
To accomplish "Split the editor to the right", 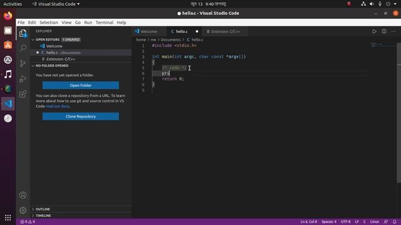I will pyautogui.click(x=384, y=31).
